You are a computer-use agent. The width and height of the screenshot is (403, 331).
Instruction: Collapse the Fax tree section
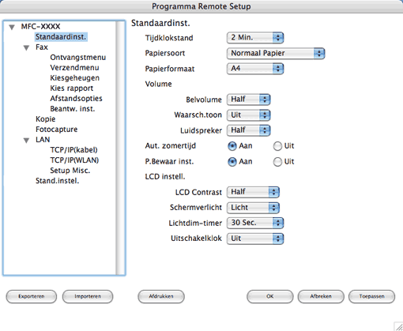pyautogui.click(x=26, y=47)
